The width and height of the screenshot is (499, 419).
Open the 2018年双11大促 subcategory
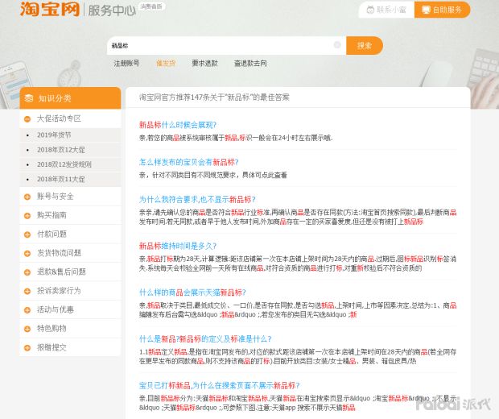pyautogui.click(x=61, y=179)
